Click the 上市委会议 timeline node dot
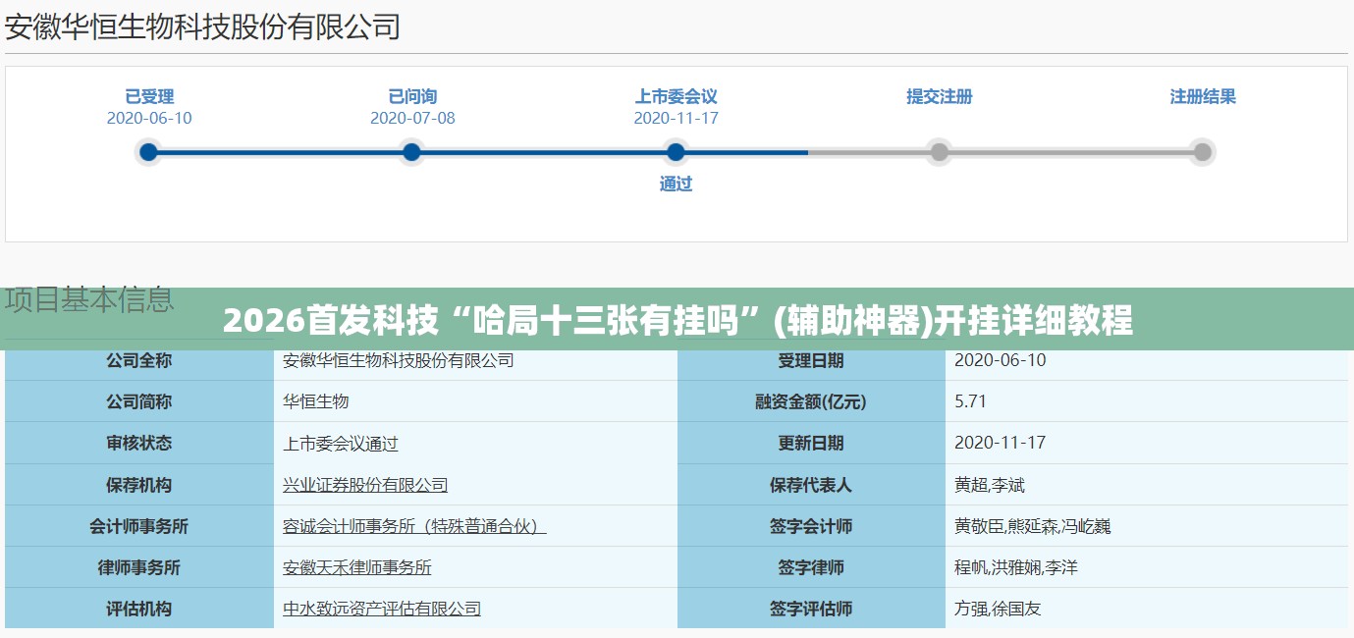Viewport: 1354px width, 638px height. pyautogui.click(x=676, y=152)
